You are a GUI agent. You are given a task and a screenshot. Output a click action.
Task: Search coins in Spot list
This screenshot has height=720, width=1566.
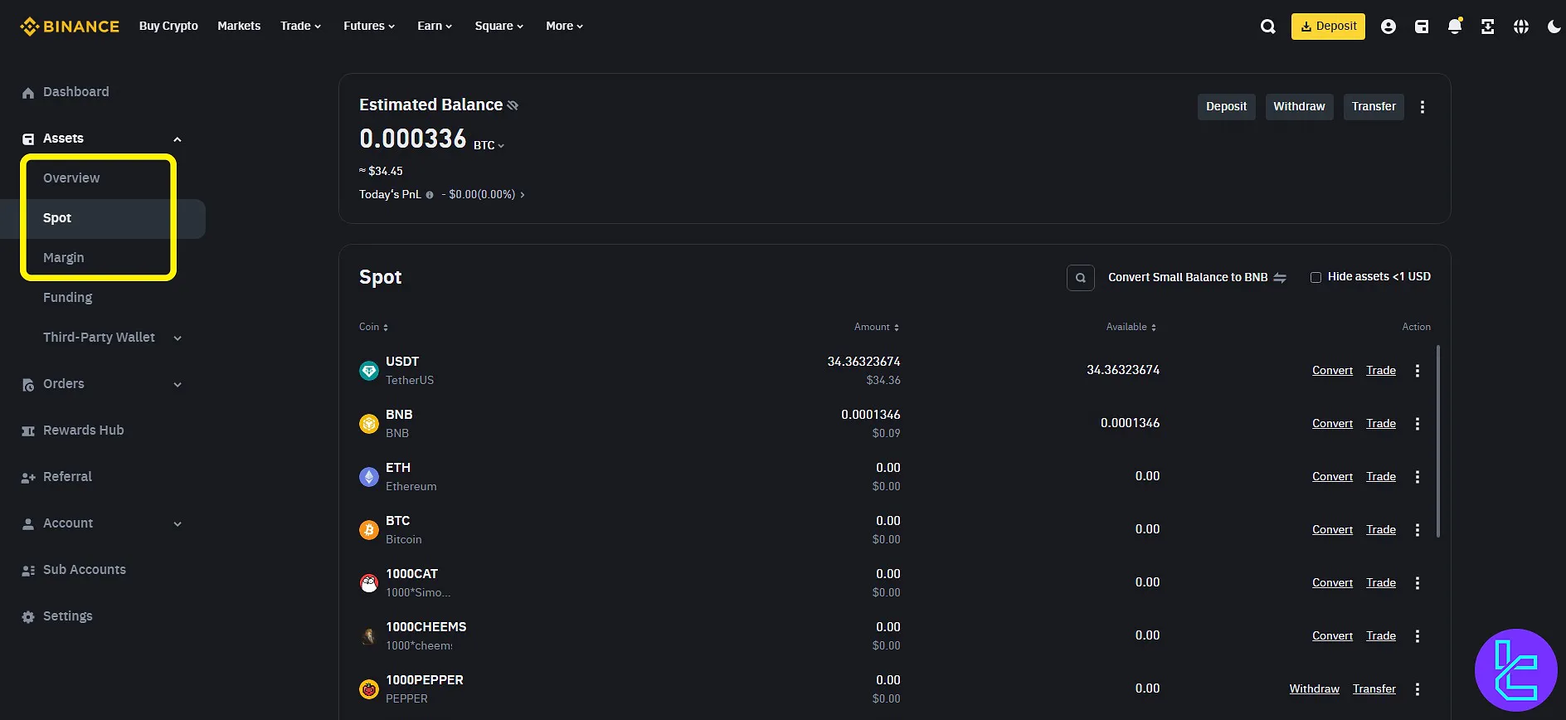click(1080, 278)
